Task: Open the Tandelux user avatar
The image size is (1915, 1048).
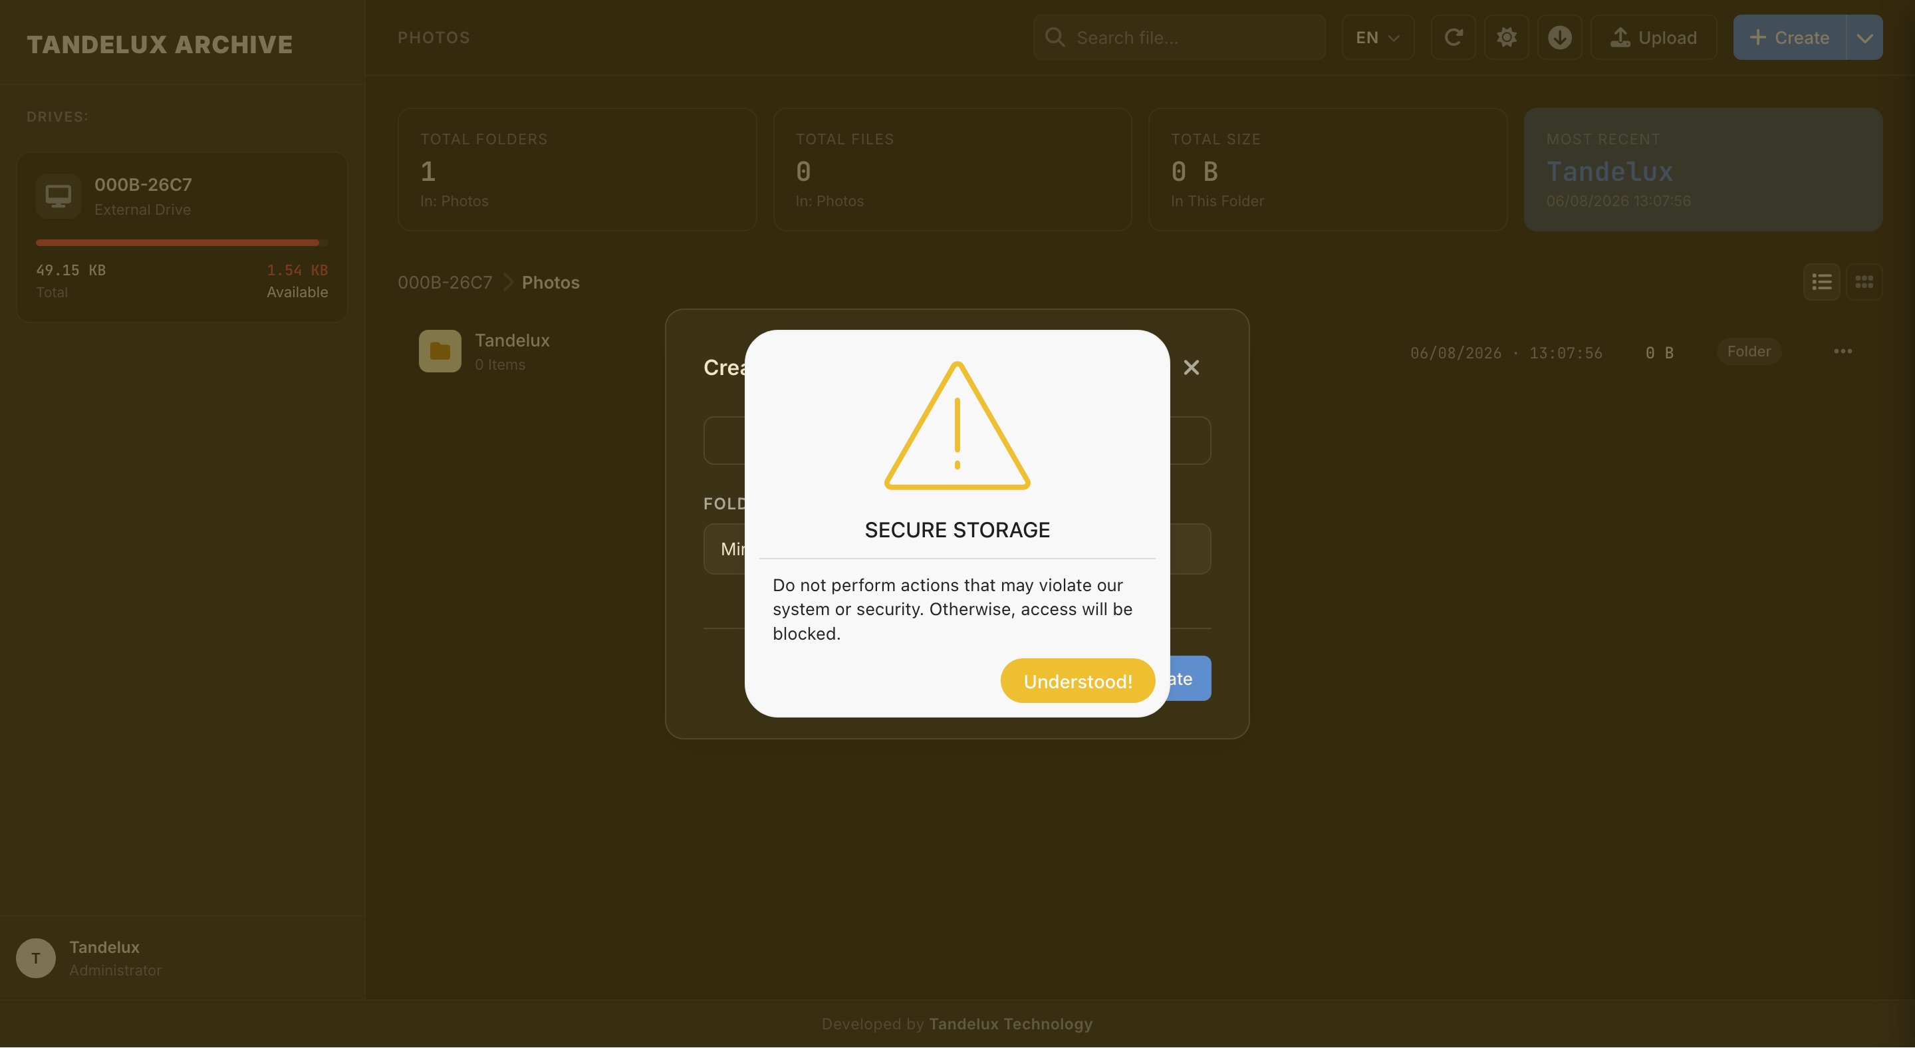Action: (36, 958)
